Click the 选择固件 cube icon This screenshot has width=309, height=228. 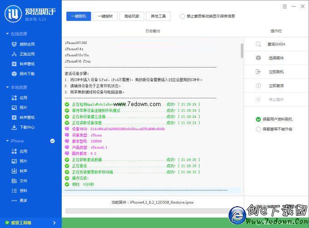click(x=258, y=58)
